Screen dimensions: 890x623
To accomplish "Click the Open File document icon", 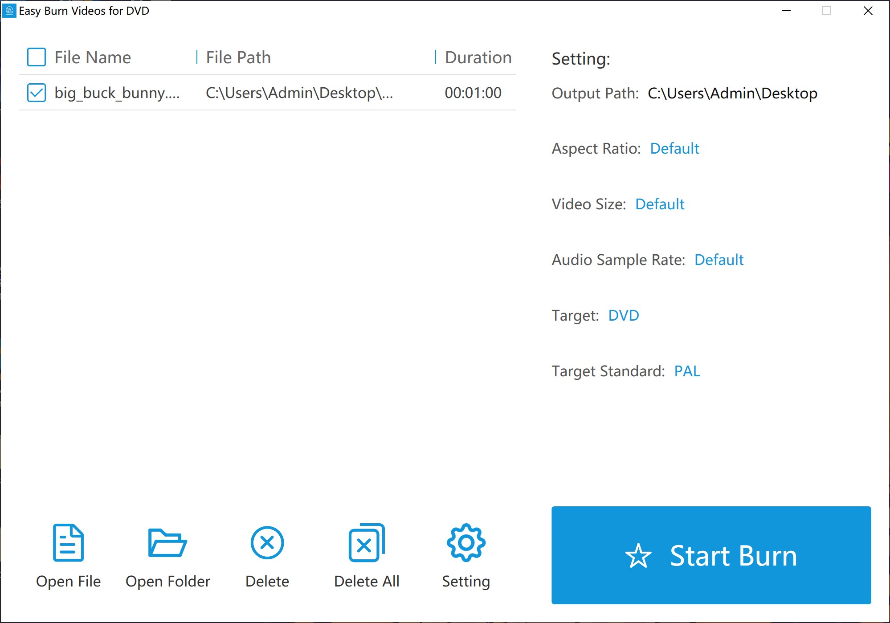I will coord(68,542).
